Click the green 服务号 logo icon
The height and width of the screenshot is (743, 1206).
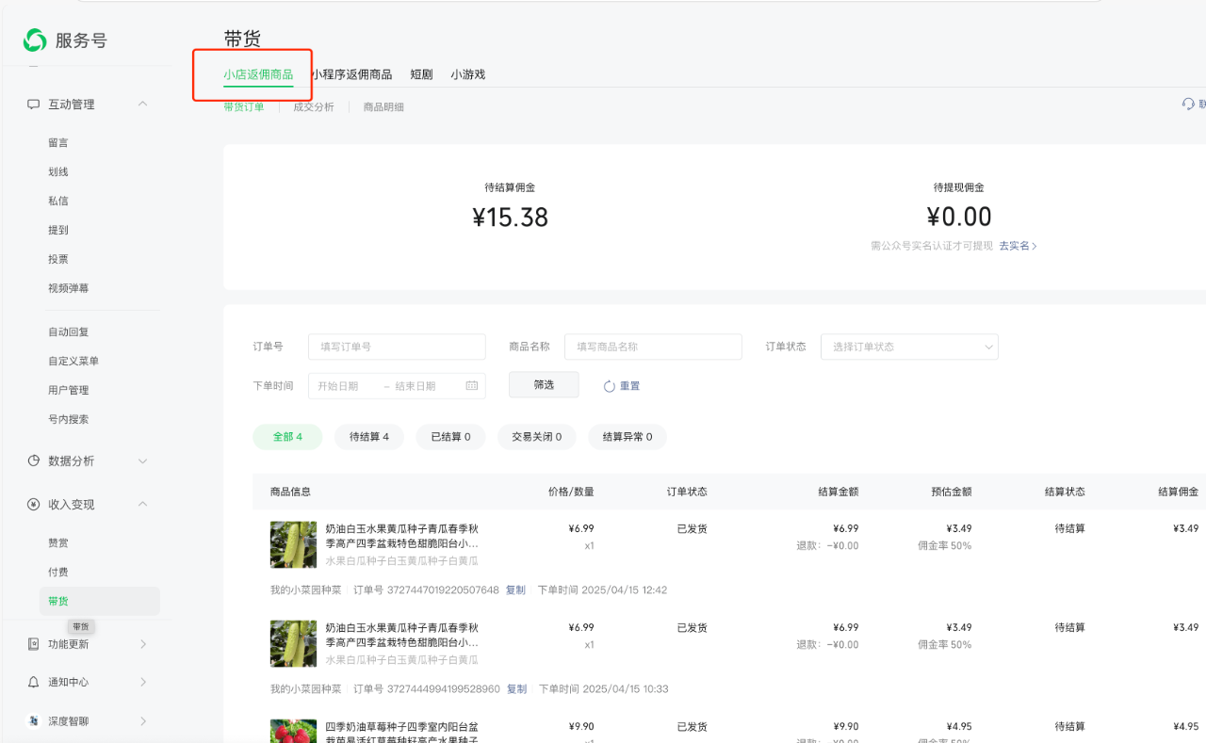pos(35,40)
